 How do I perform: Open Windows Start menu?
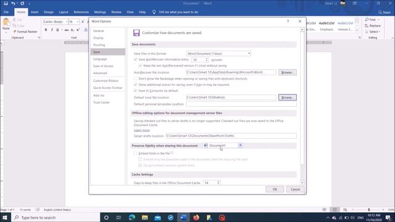(5, 218)
